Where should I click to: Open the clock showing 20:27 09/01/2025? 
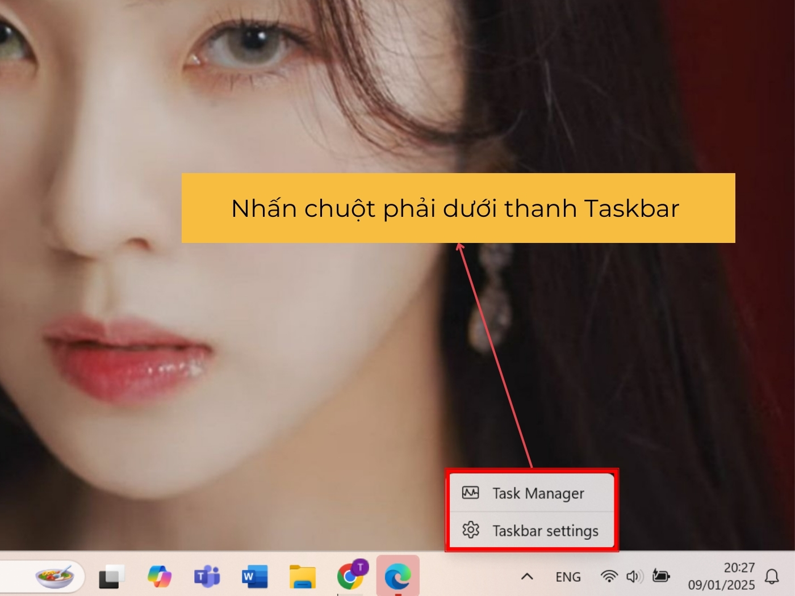tap(721, 576)
